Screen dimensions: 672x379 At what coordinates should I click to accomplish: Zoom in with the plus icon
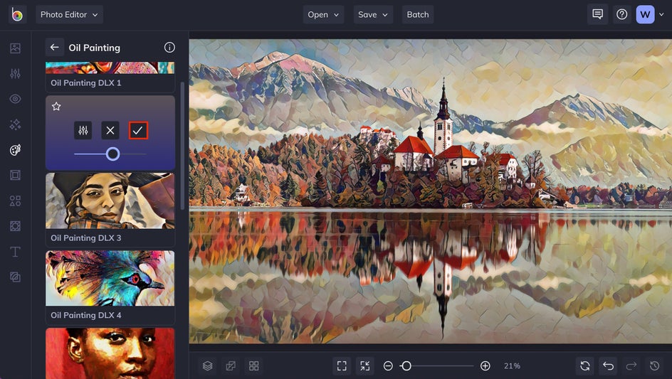(x=485, y=365)
